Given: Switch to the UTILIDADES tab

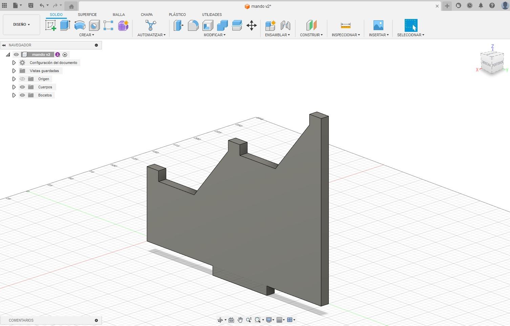Looking at the screenshot, I should (212, 15).
